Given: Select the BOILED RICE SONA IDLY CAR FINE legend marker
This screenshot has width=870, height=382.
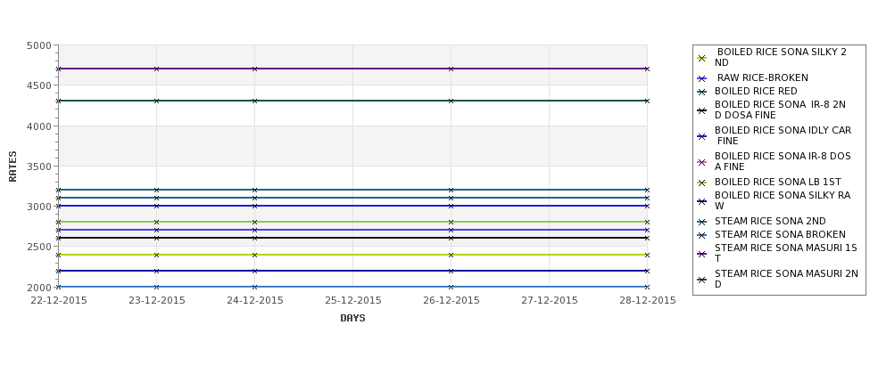Looking at the screenshot, I should [702, 136].
